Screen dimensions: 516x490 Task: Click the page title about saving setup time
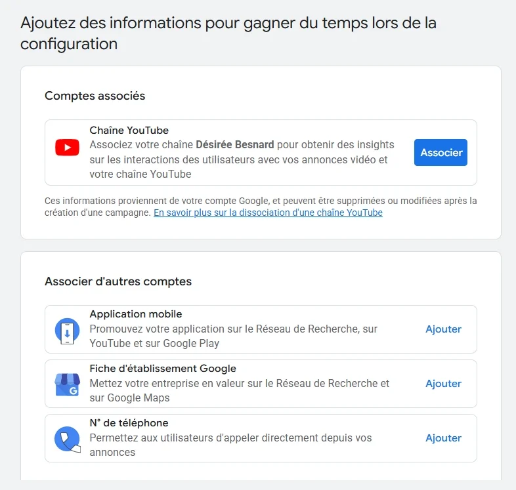click(228, 33)
